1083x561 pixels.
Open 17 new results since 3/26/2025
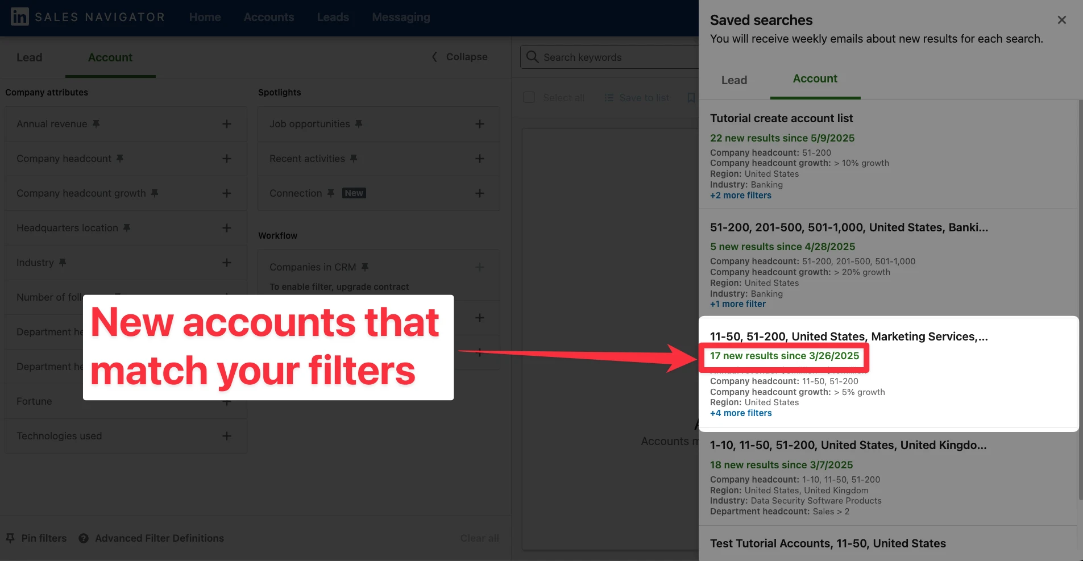coord(785,356)
